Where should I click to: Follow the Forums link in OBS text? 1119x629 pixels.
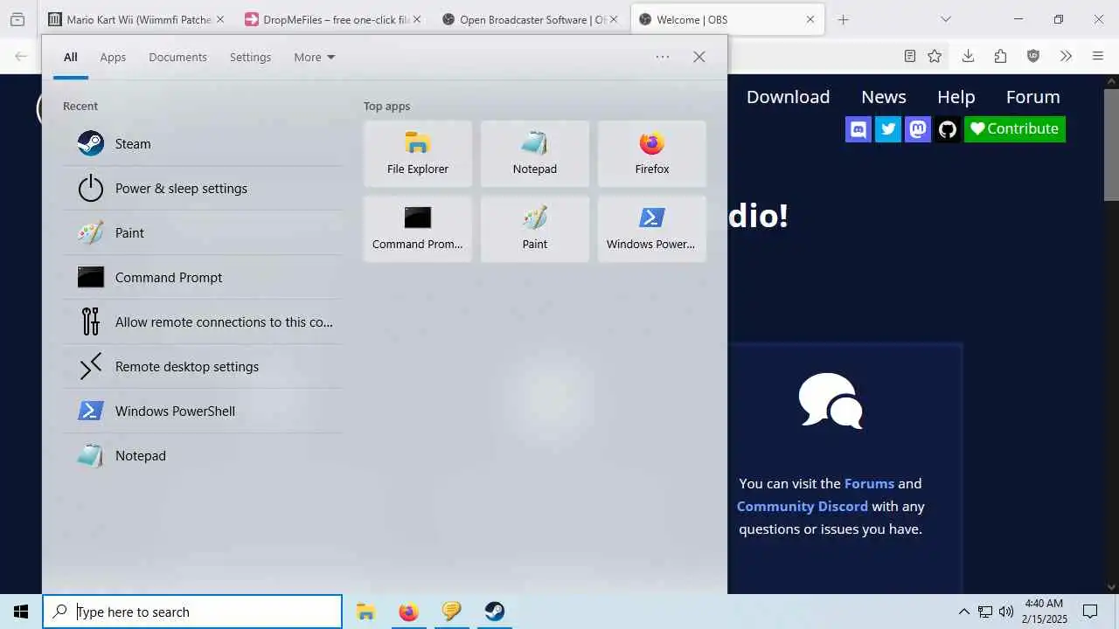[869, 483]
